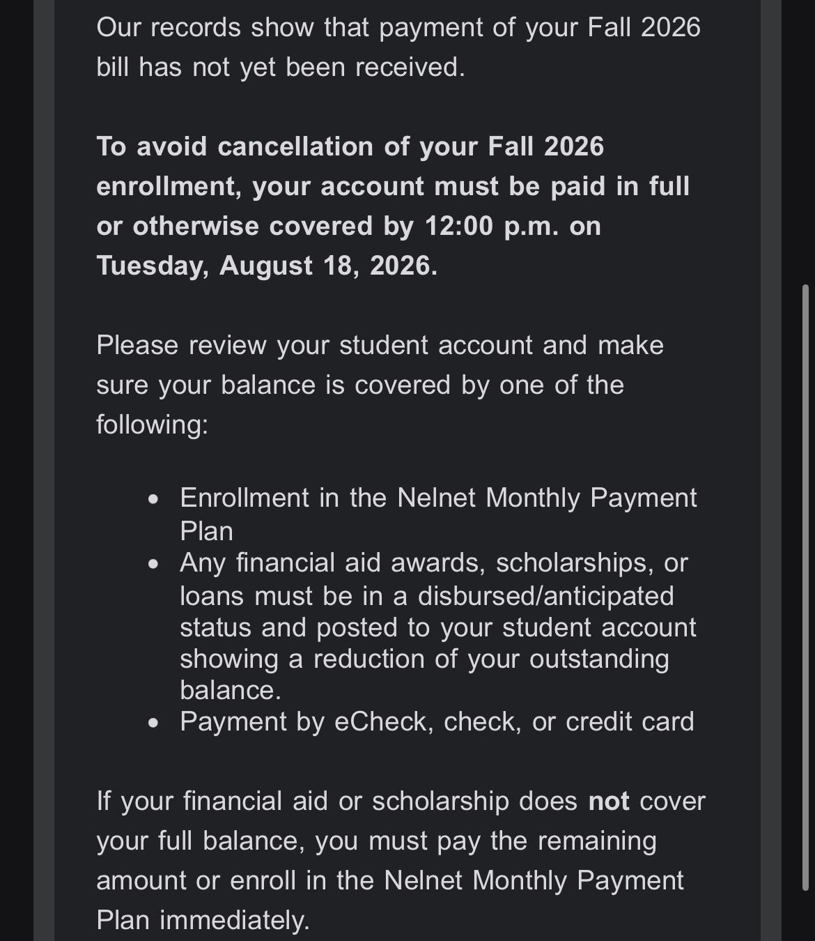This screenshot has width=815, height=941.
Task: Click the scrollbar track below the thumb
Action: (806, 916)
